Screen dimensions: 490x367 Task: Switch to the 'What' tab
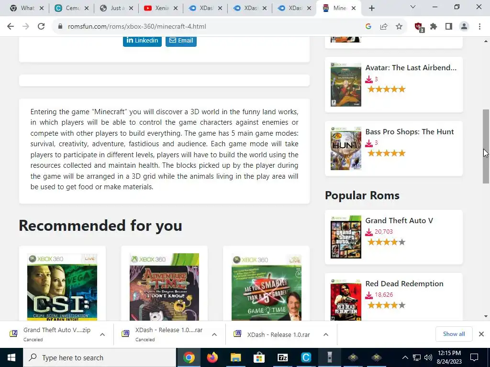pos(27,8)
